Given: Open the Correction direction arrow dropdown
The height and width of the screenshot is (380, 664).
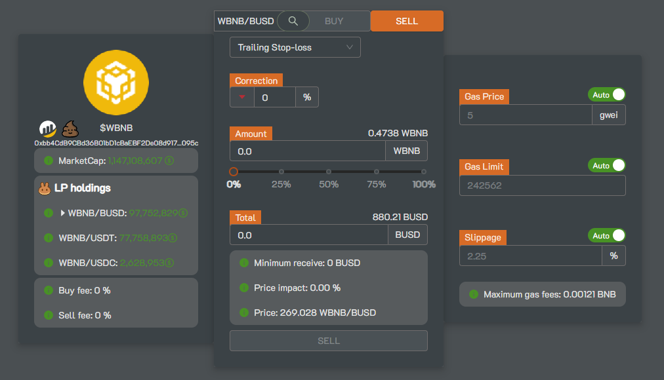Looking at the screenshot, I should (x=242, y=98).
